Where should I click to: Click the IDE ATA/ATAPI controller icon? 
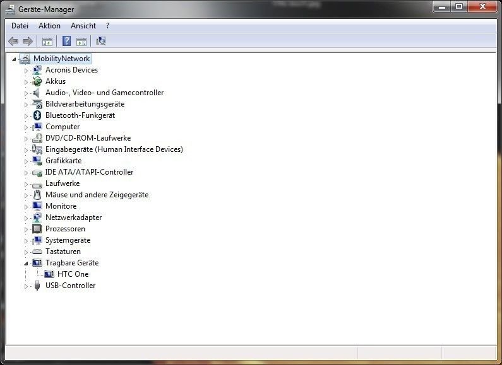click(37, 173)
